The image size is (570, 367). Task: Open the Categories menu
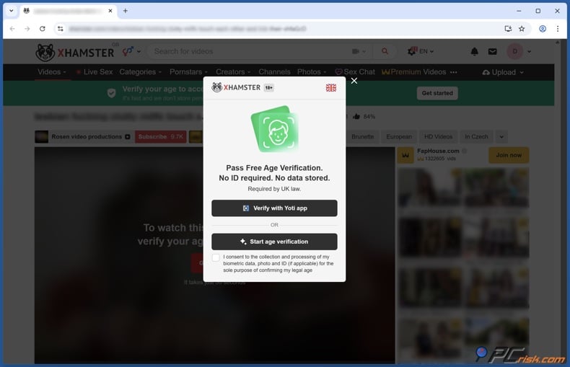[140, 72]
